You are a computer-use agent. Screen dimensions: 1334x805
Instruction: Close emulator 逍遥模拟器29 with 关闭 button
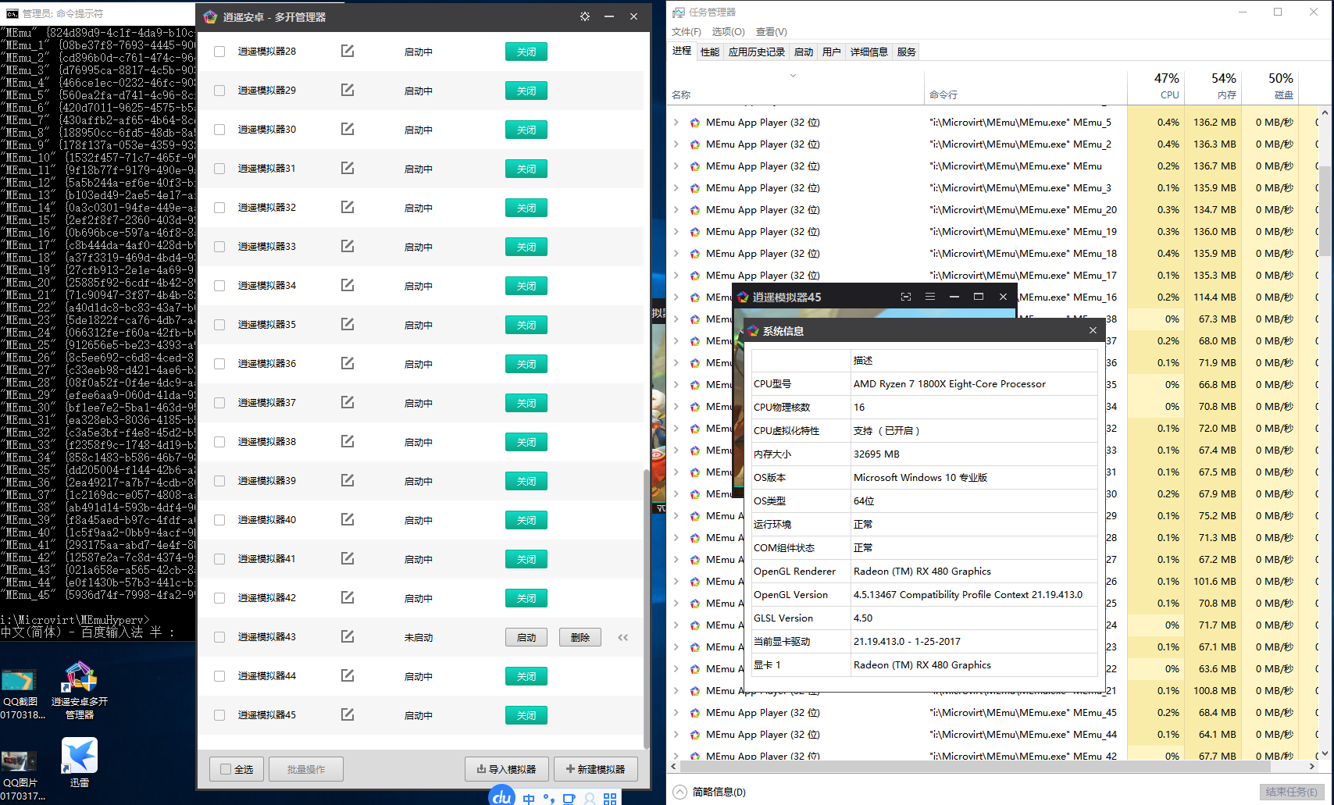pyautogui.click(x=526, y=91)
